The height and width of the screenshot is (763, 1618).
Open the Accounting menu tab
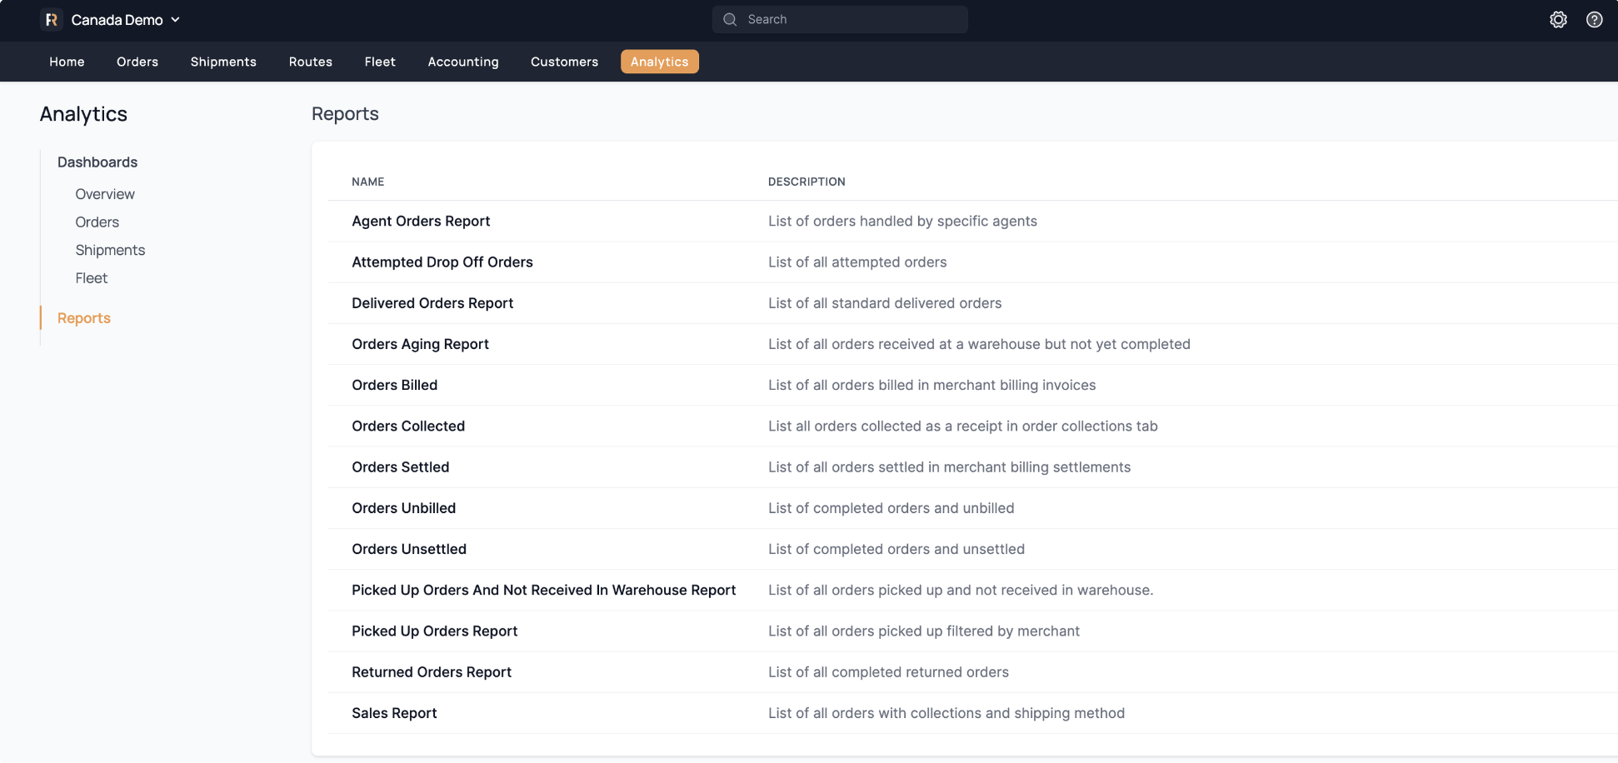point(462,62)
